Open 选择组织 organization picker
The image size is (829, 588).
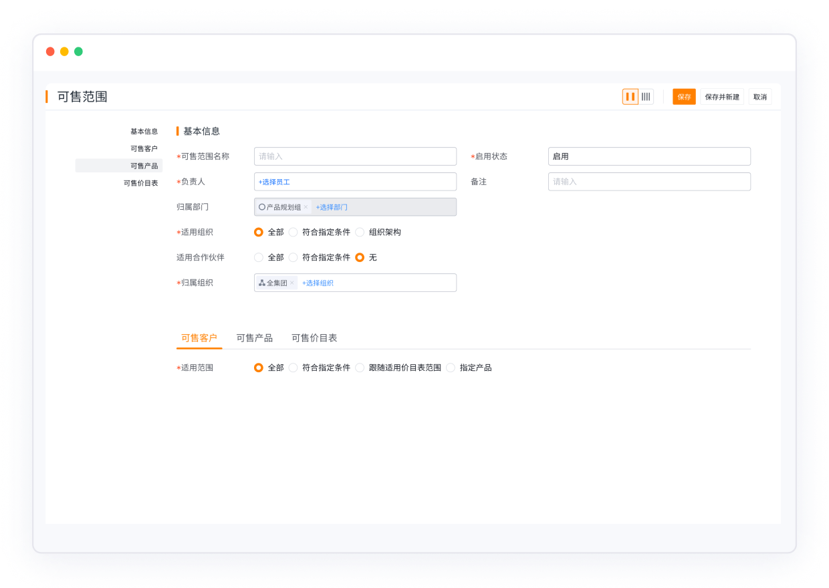pos(318,282)
